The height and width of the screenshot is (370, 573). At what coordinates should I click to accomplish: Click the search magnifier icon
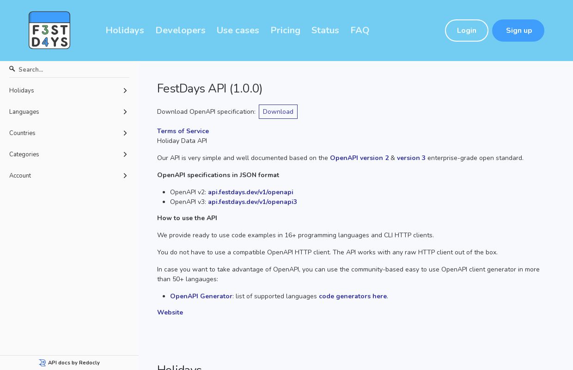click(12, 69)
